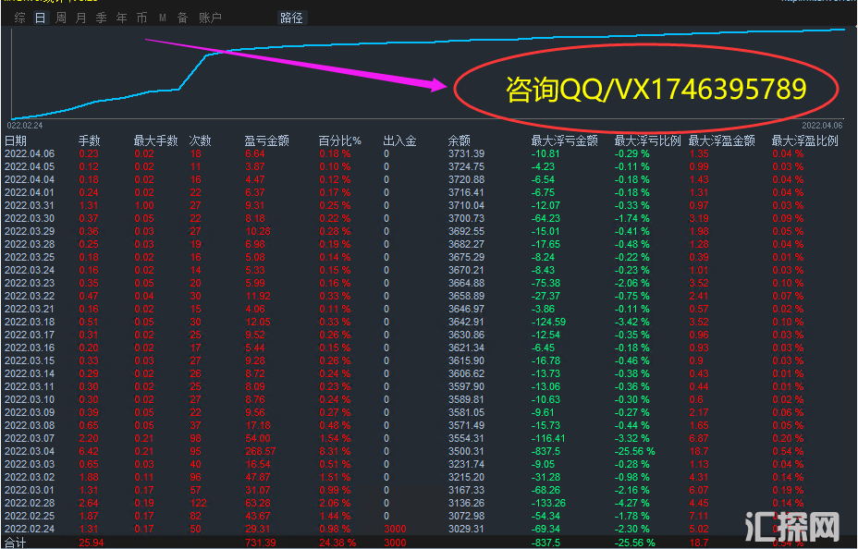This screenshot has height=549, width=858.
Task: Switch to the 综 summary tab
Action: click(x=20, y=18)
